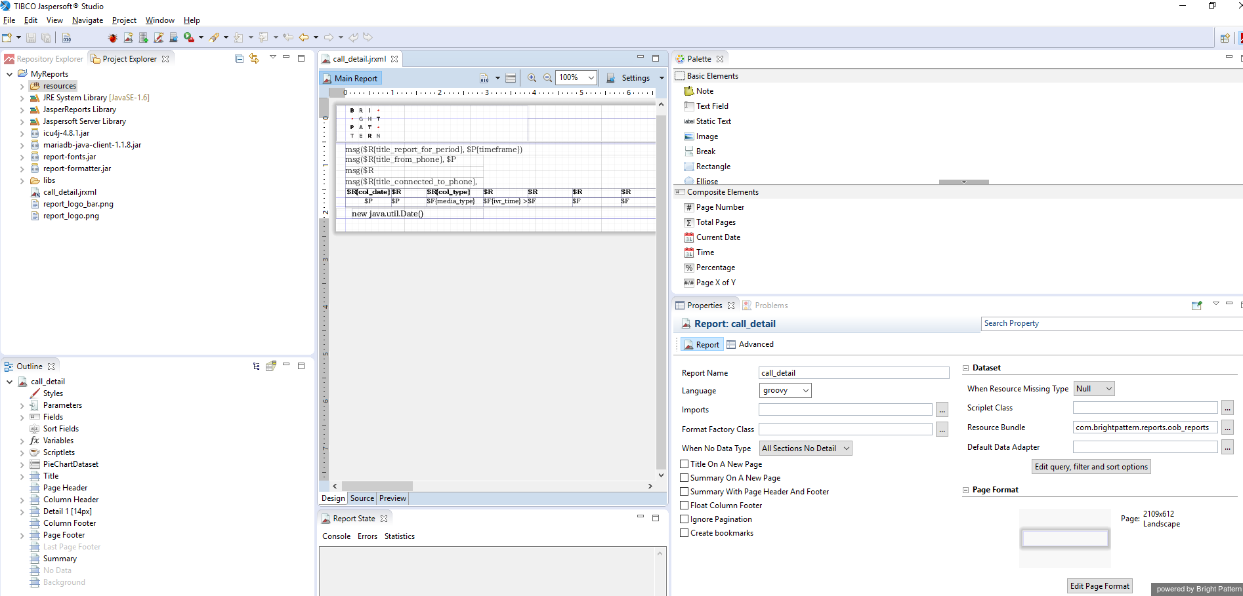Zoom out on the report designer
Viewport: 1243px width, 596px height.
548,78
